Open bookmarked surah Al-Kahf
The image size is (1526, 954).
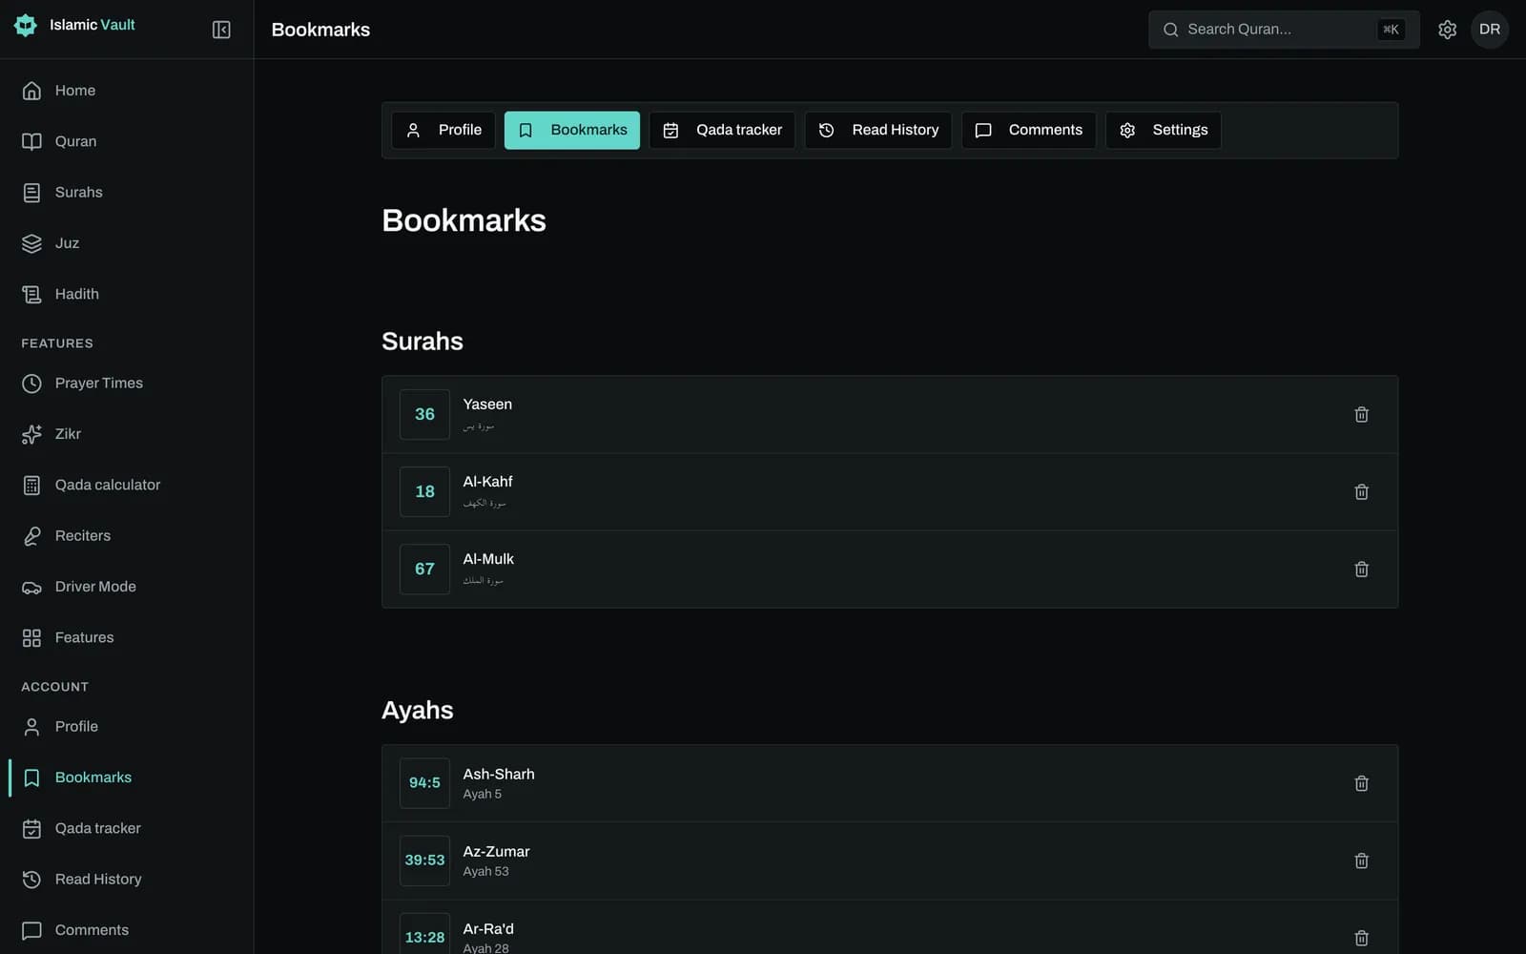[890, 491]
